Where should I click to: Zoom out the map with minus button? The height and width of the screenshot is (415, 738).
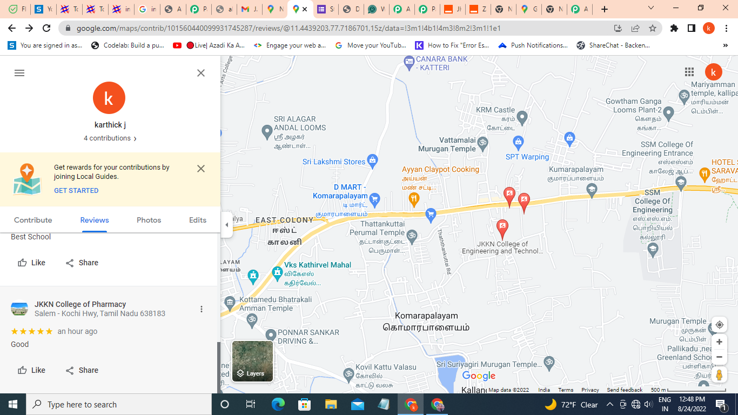(x=719, y=357)
